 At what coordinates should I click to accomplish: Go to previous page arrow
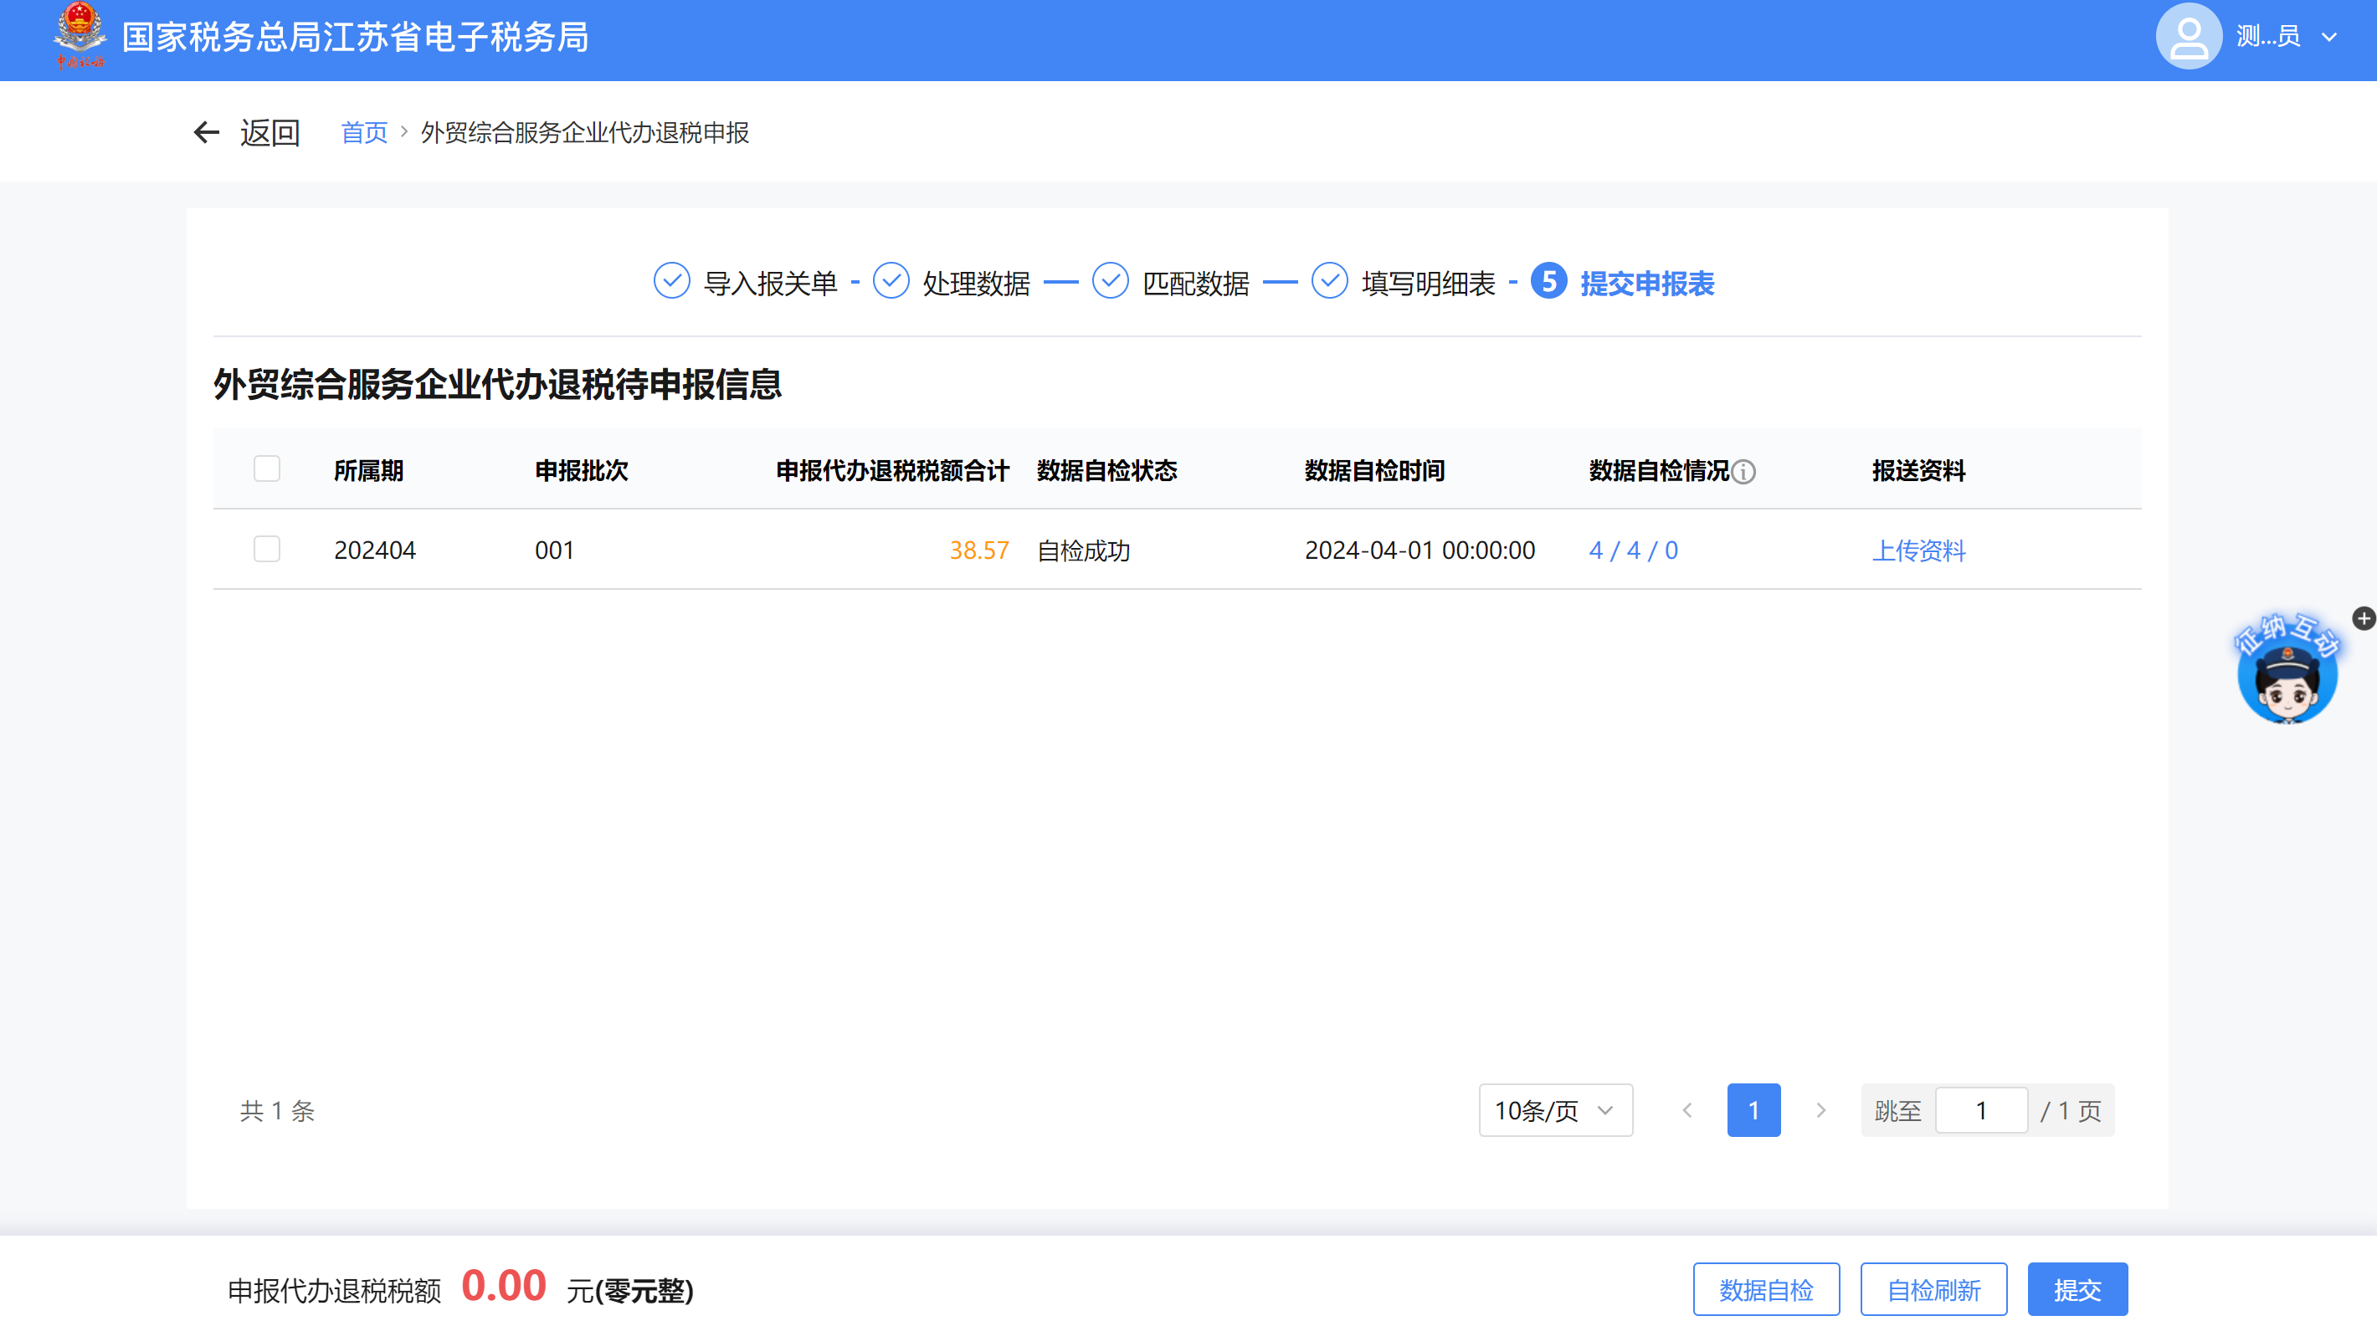point(1686,1111)
